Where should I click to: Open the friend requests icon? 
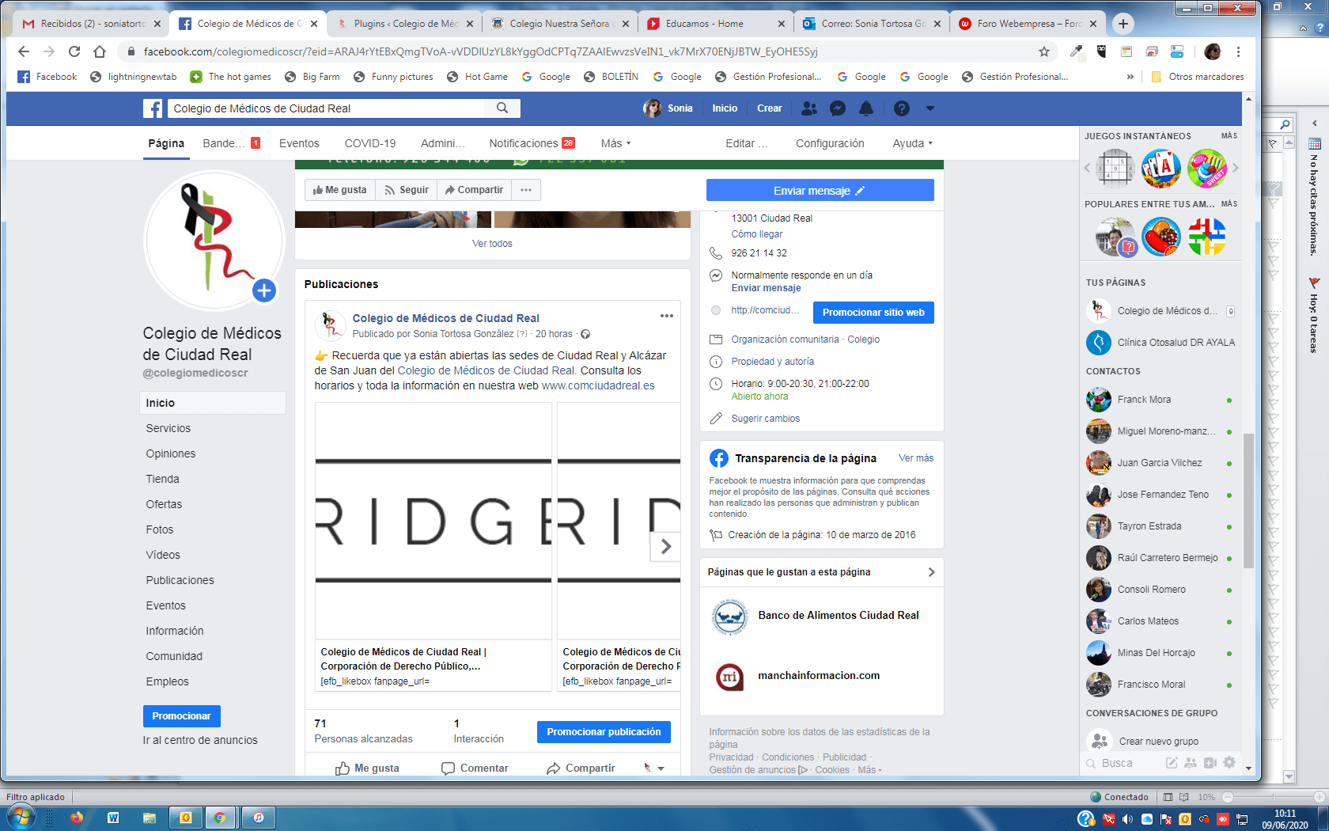pyautogui.click(x=809, y=108)
